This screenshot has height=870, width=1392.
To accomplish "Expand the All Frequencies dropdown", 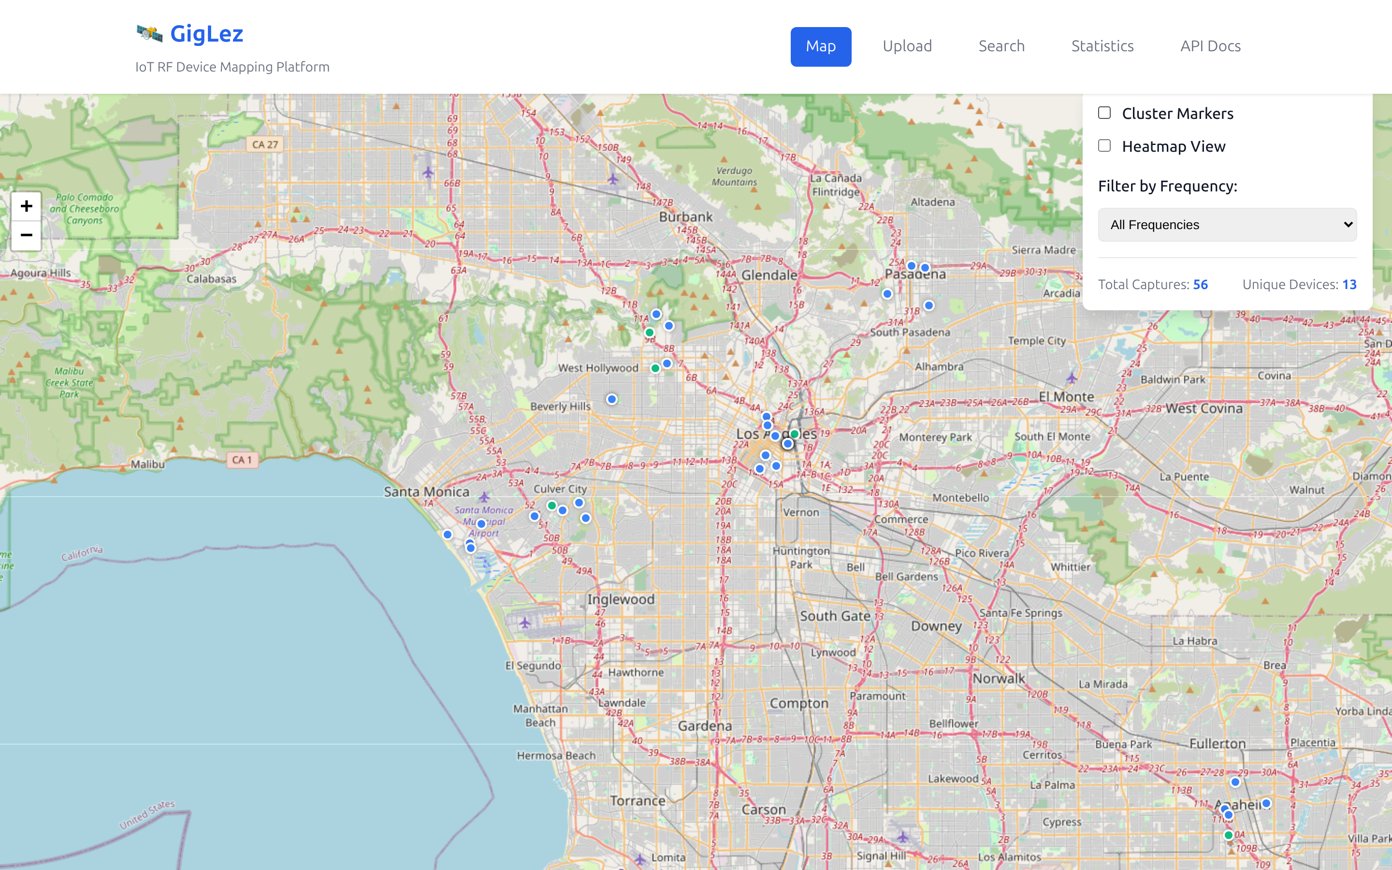I will point(1228,225).
